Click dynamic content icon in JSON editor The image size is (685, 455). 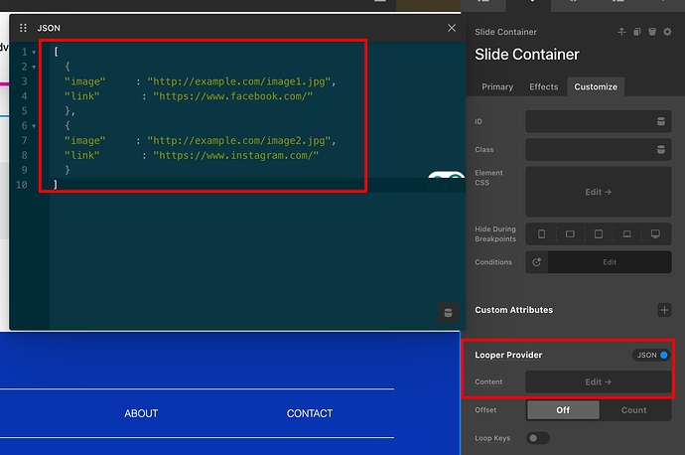click(x=447, y=313)
